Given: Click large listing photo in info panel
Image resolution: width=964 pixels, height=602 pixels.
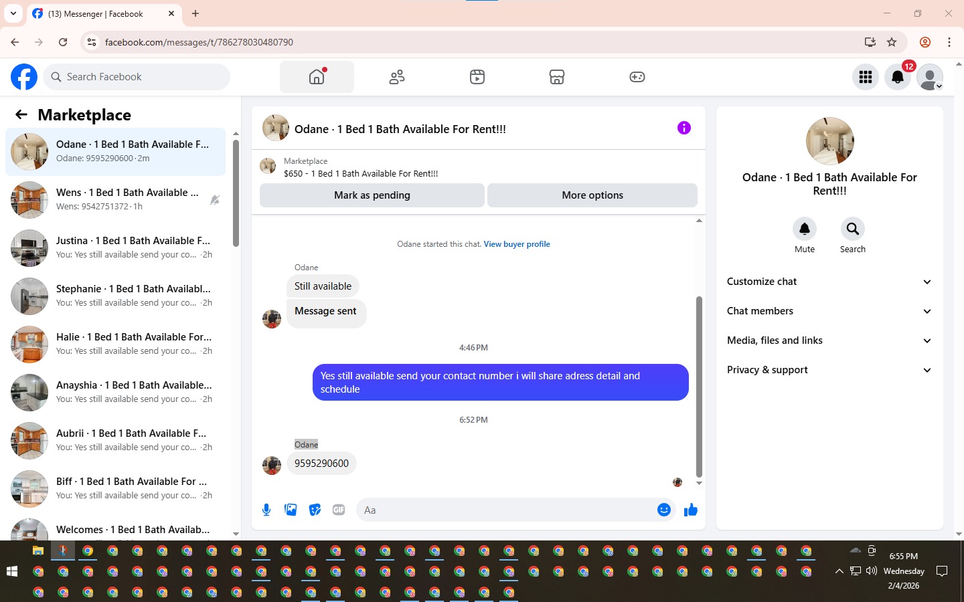Looking at the screenshot, I should click(830, 141).
